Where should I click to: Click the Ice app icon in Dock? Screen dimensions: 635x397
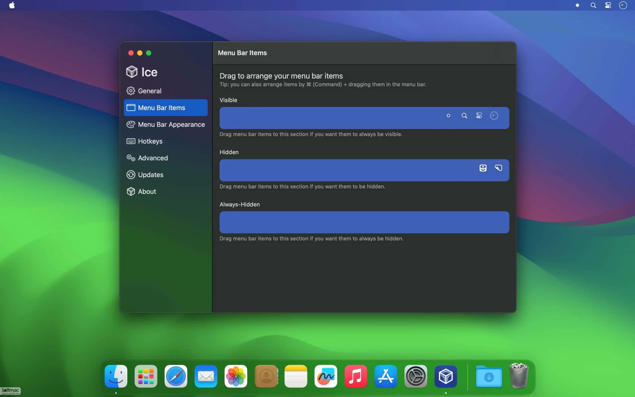tap(446, 376)
